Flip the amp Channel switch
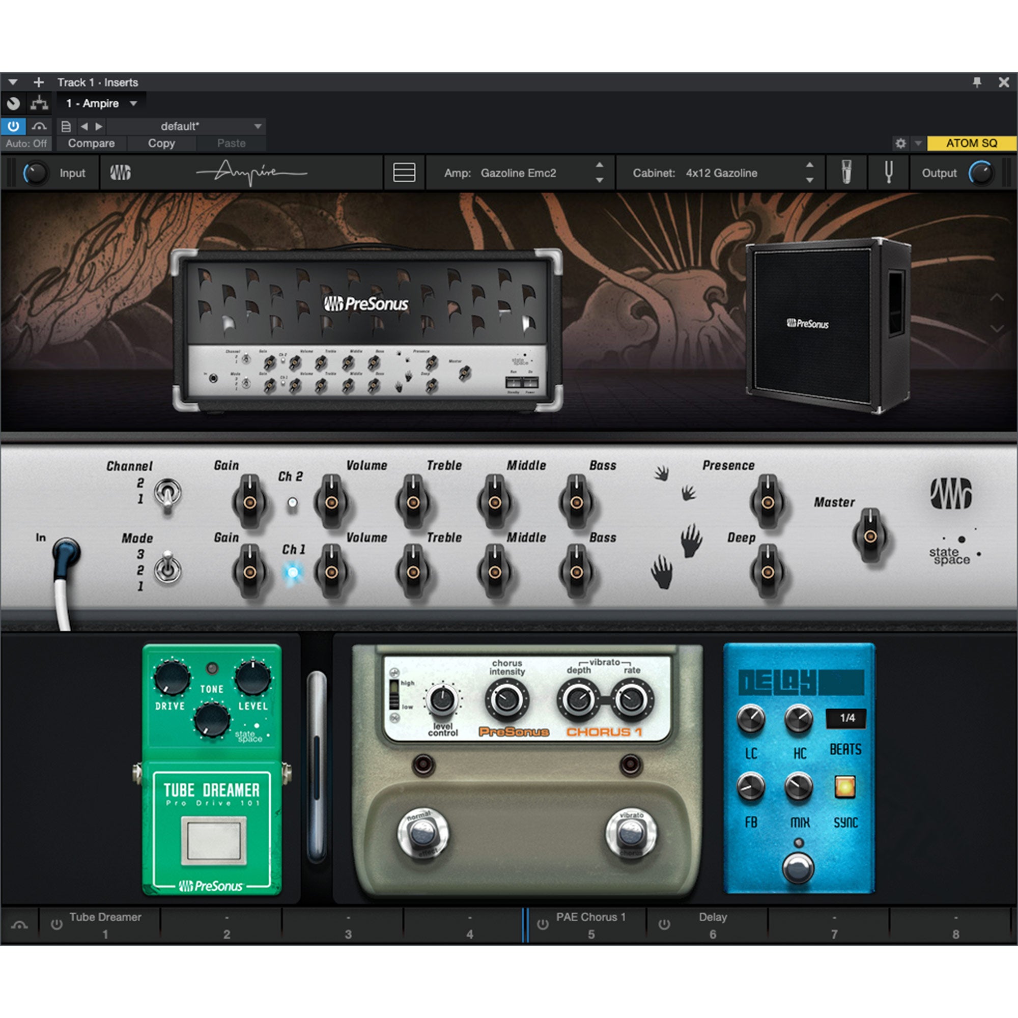The height and width of the screenshot is (1018, 1018). (167, 494)
